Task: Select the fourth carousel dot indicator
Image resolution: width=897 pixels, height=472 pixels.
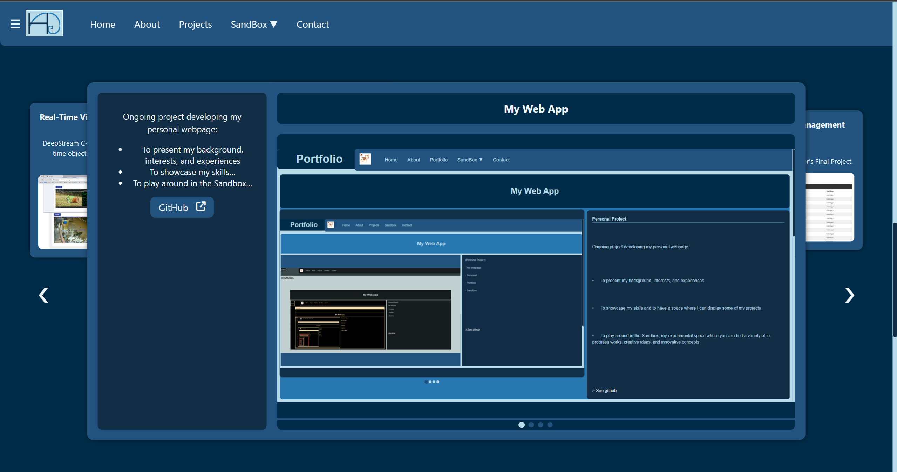Action: point(550,425)
